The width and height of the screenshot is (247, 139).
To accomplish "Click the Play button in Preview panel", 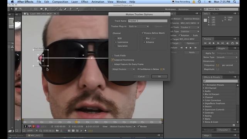I will [214, 43].
